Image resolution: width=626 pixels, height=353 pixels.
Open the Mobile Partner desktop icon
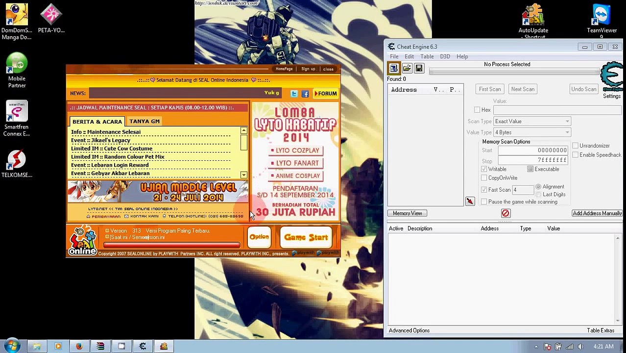click(x=17, y=71)
